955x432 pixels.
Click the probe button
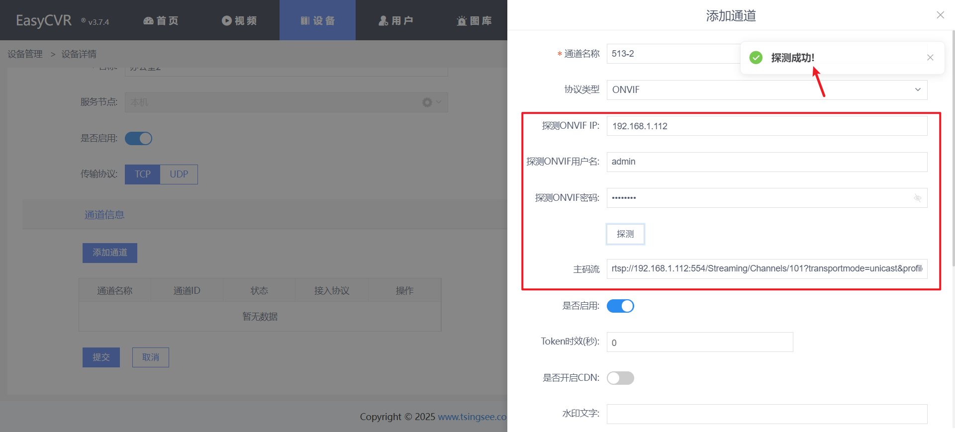point(625,234)
